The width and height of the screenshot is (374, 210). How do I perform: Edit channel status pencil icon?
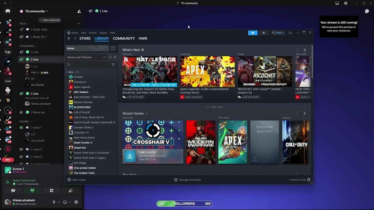pyautogui.click(x=48, y=98)
